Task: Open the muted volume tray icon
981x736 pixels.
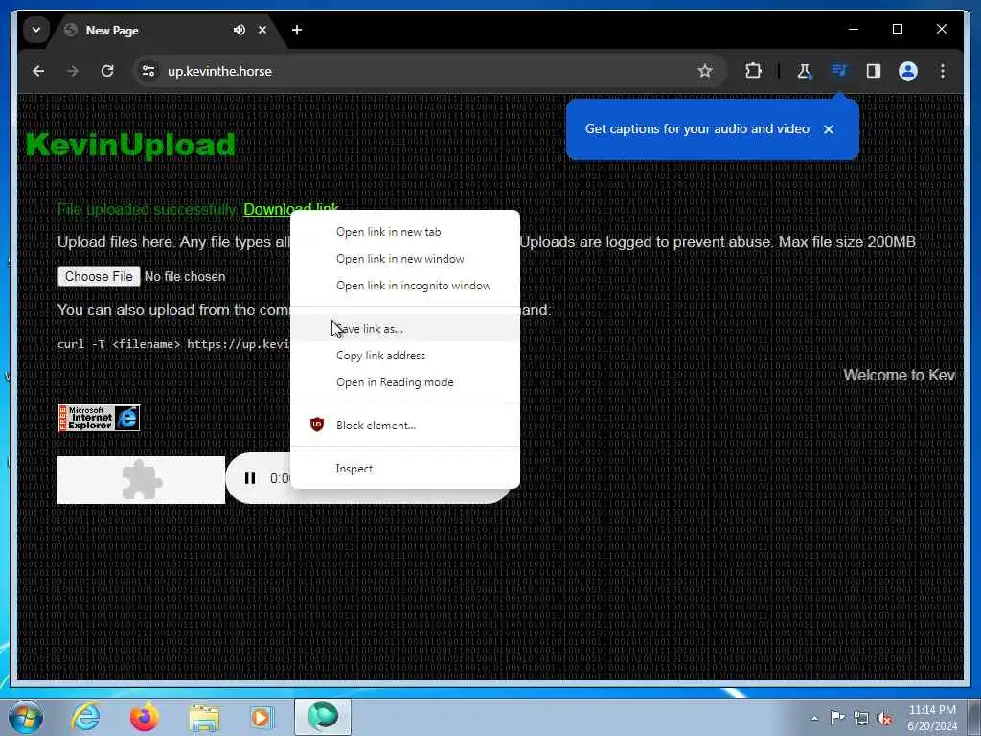Action: (884, 719)
